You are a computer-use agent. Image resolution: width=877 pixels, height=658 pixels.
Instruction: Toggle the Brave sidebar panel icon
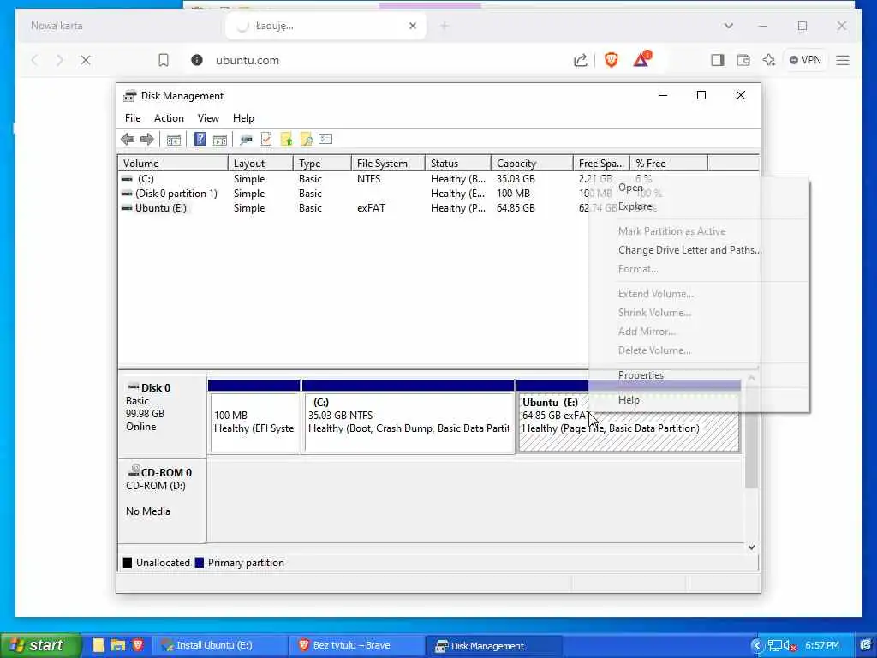point(717,60)
